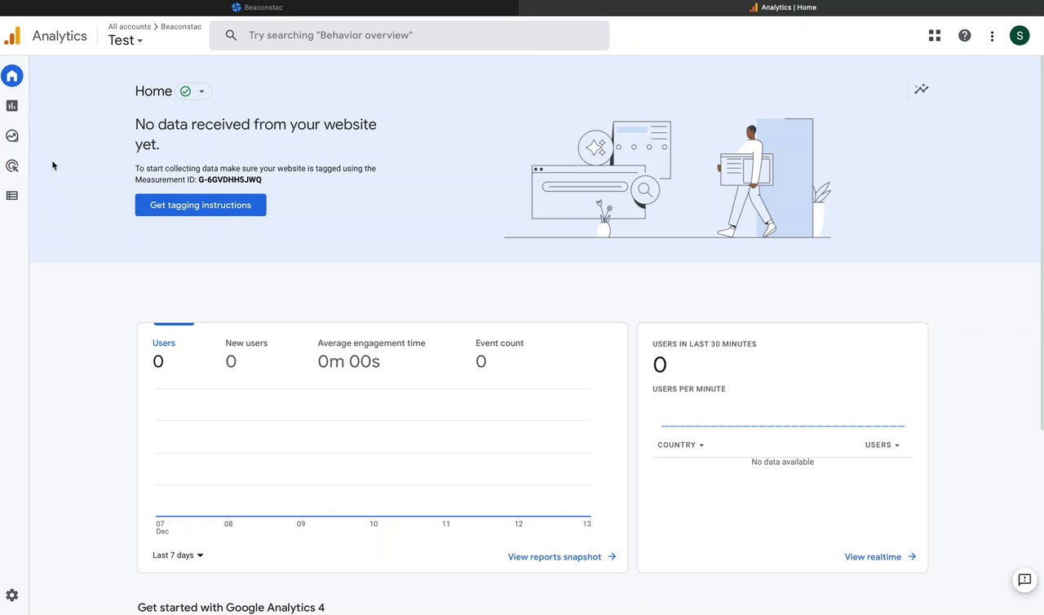Expand the Home status dropdown

[x=194, y=91]
